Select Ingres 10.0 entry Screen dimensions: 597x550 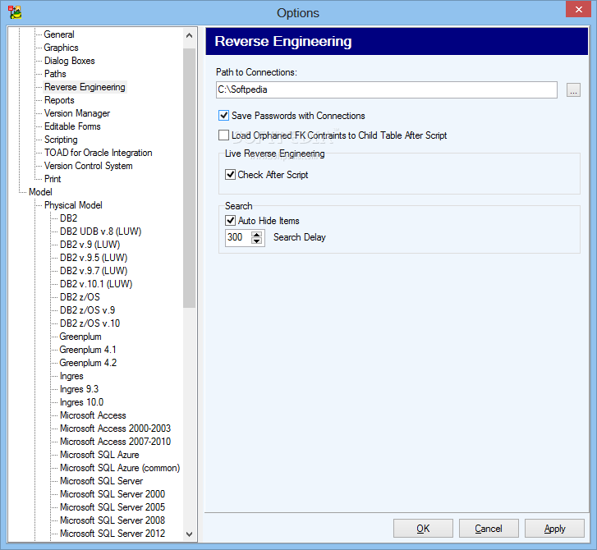point(81,402)
